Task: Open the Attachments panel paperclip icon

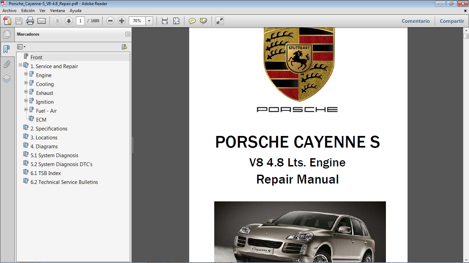Action: point(7,64)
